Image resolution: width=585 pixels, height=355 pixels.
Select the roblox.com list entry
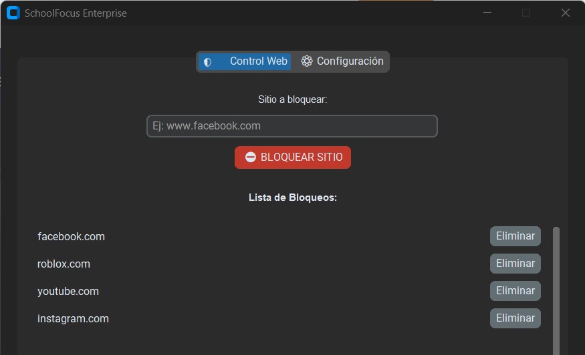[64, 264]
